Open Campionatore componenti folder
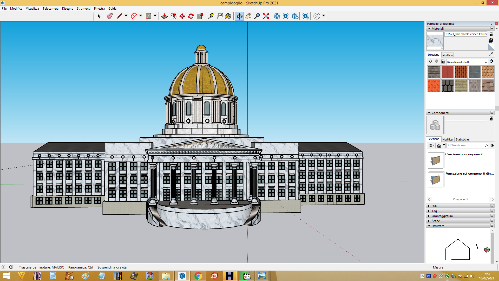 (436, 160)
